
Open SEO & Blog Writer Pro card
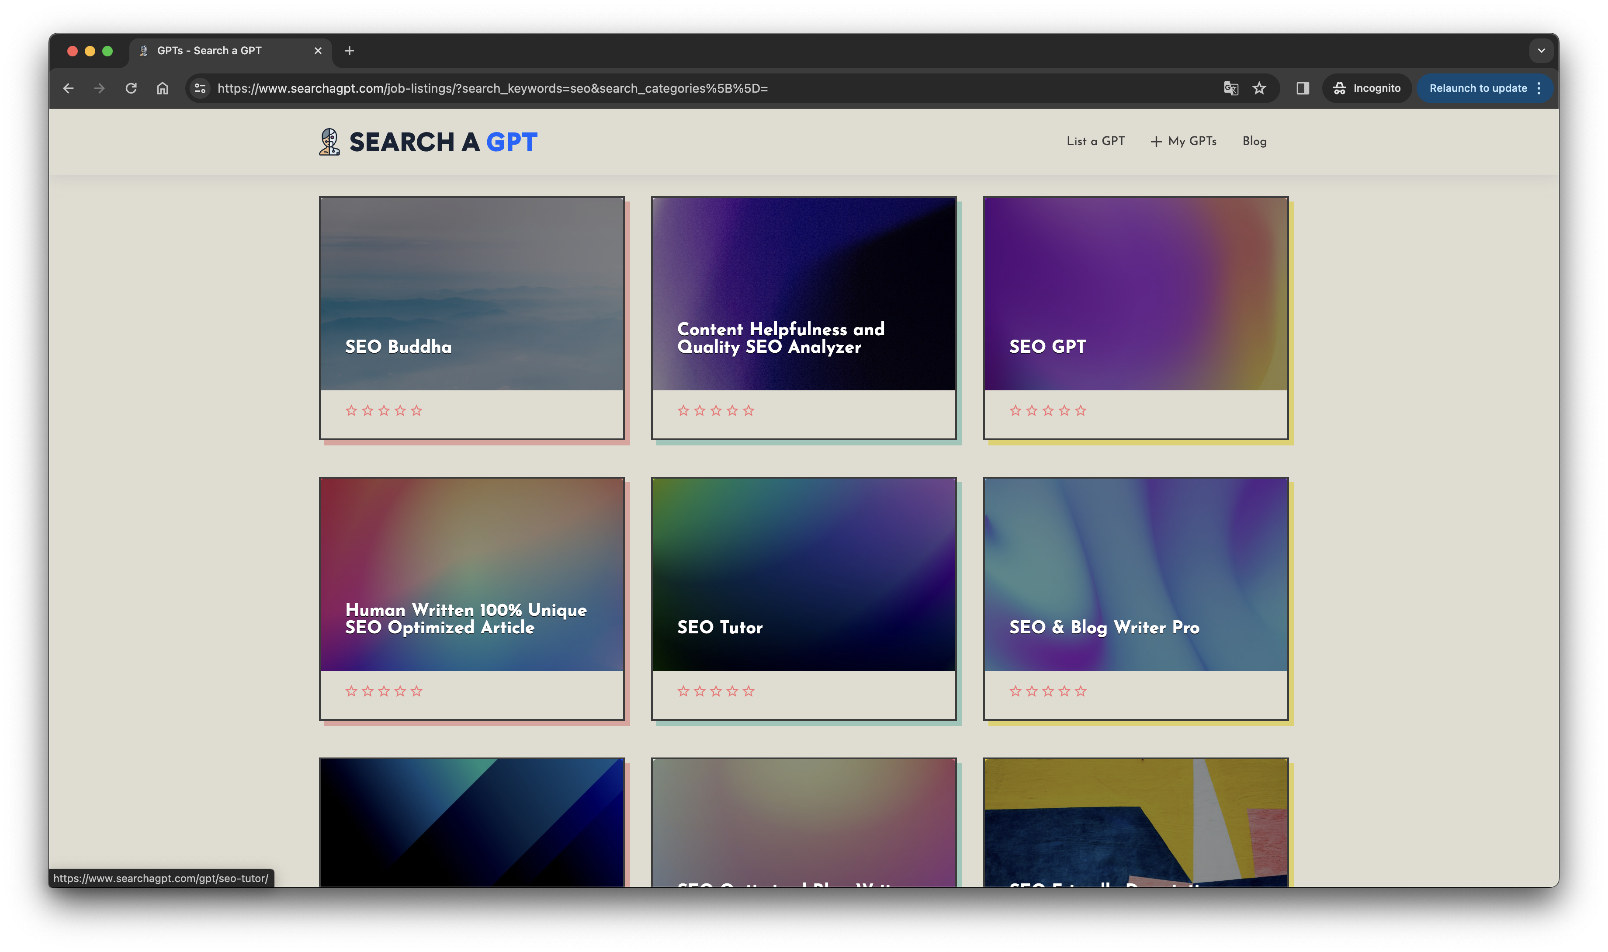click(1136, 598)
